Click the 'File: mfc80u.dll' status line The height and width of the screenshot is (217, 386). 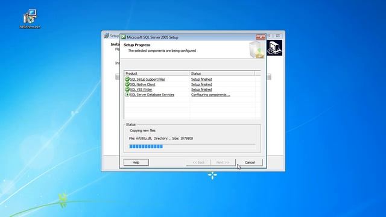pyautogui.click(x=161, y=138)
